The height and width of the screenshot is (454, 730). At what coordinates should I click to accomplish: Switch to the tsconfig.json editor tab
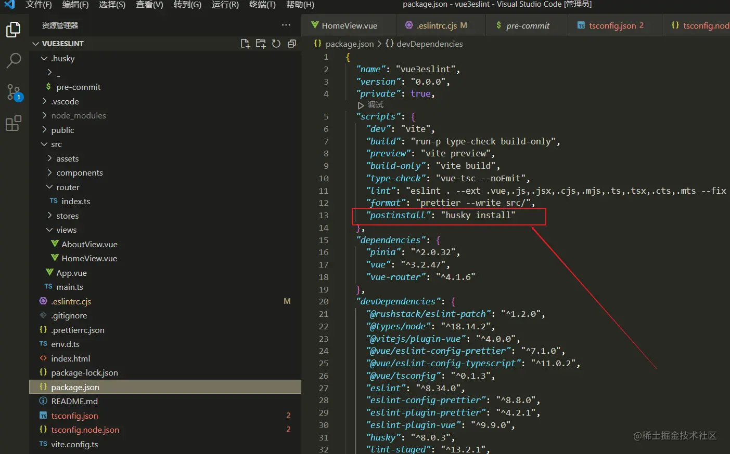coord(616,25)
